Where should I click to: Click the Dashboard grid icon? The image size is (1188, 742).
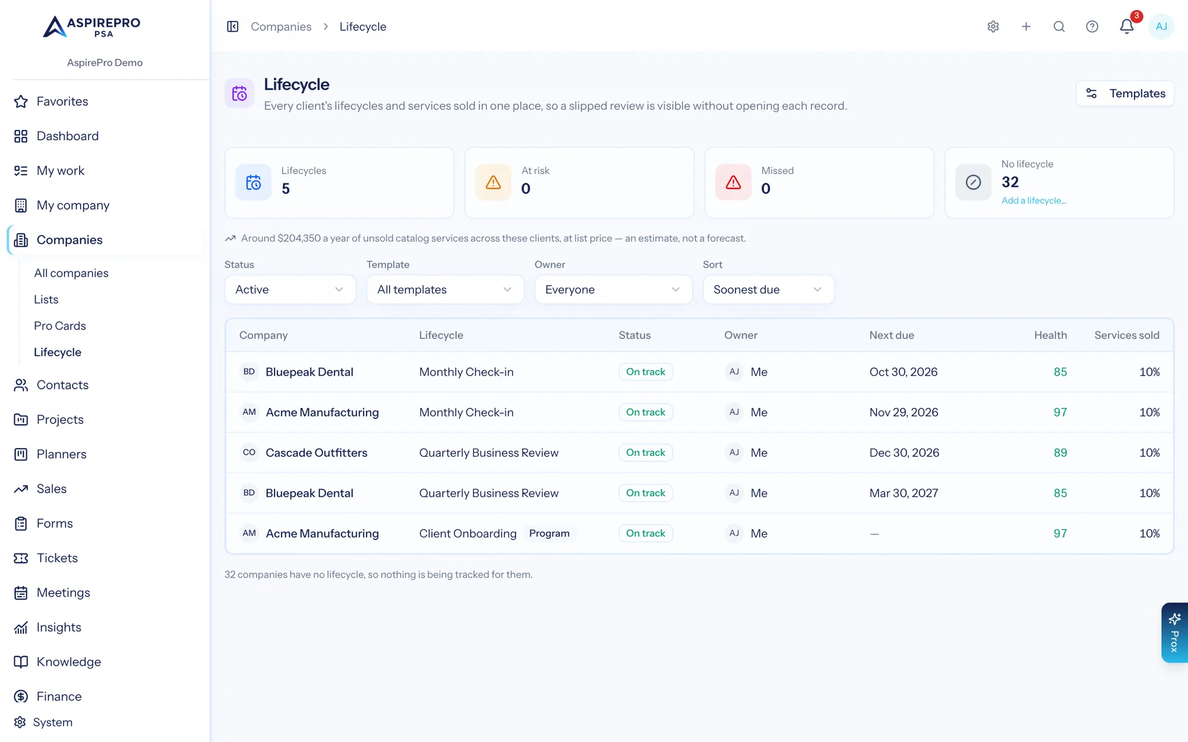click(x=21, y=136)
